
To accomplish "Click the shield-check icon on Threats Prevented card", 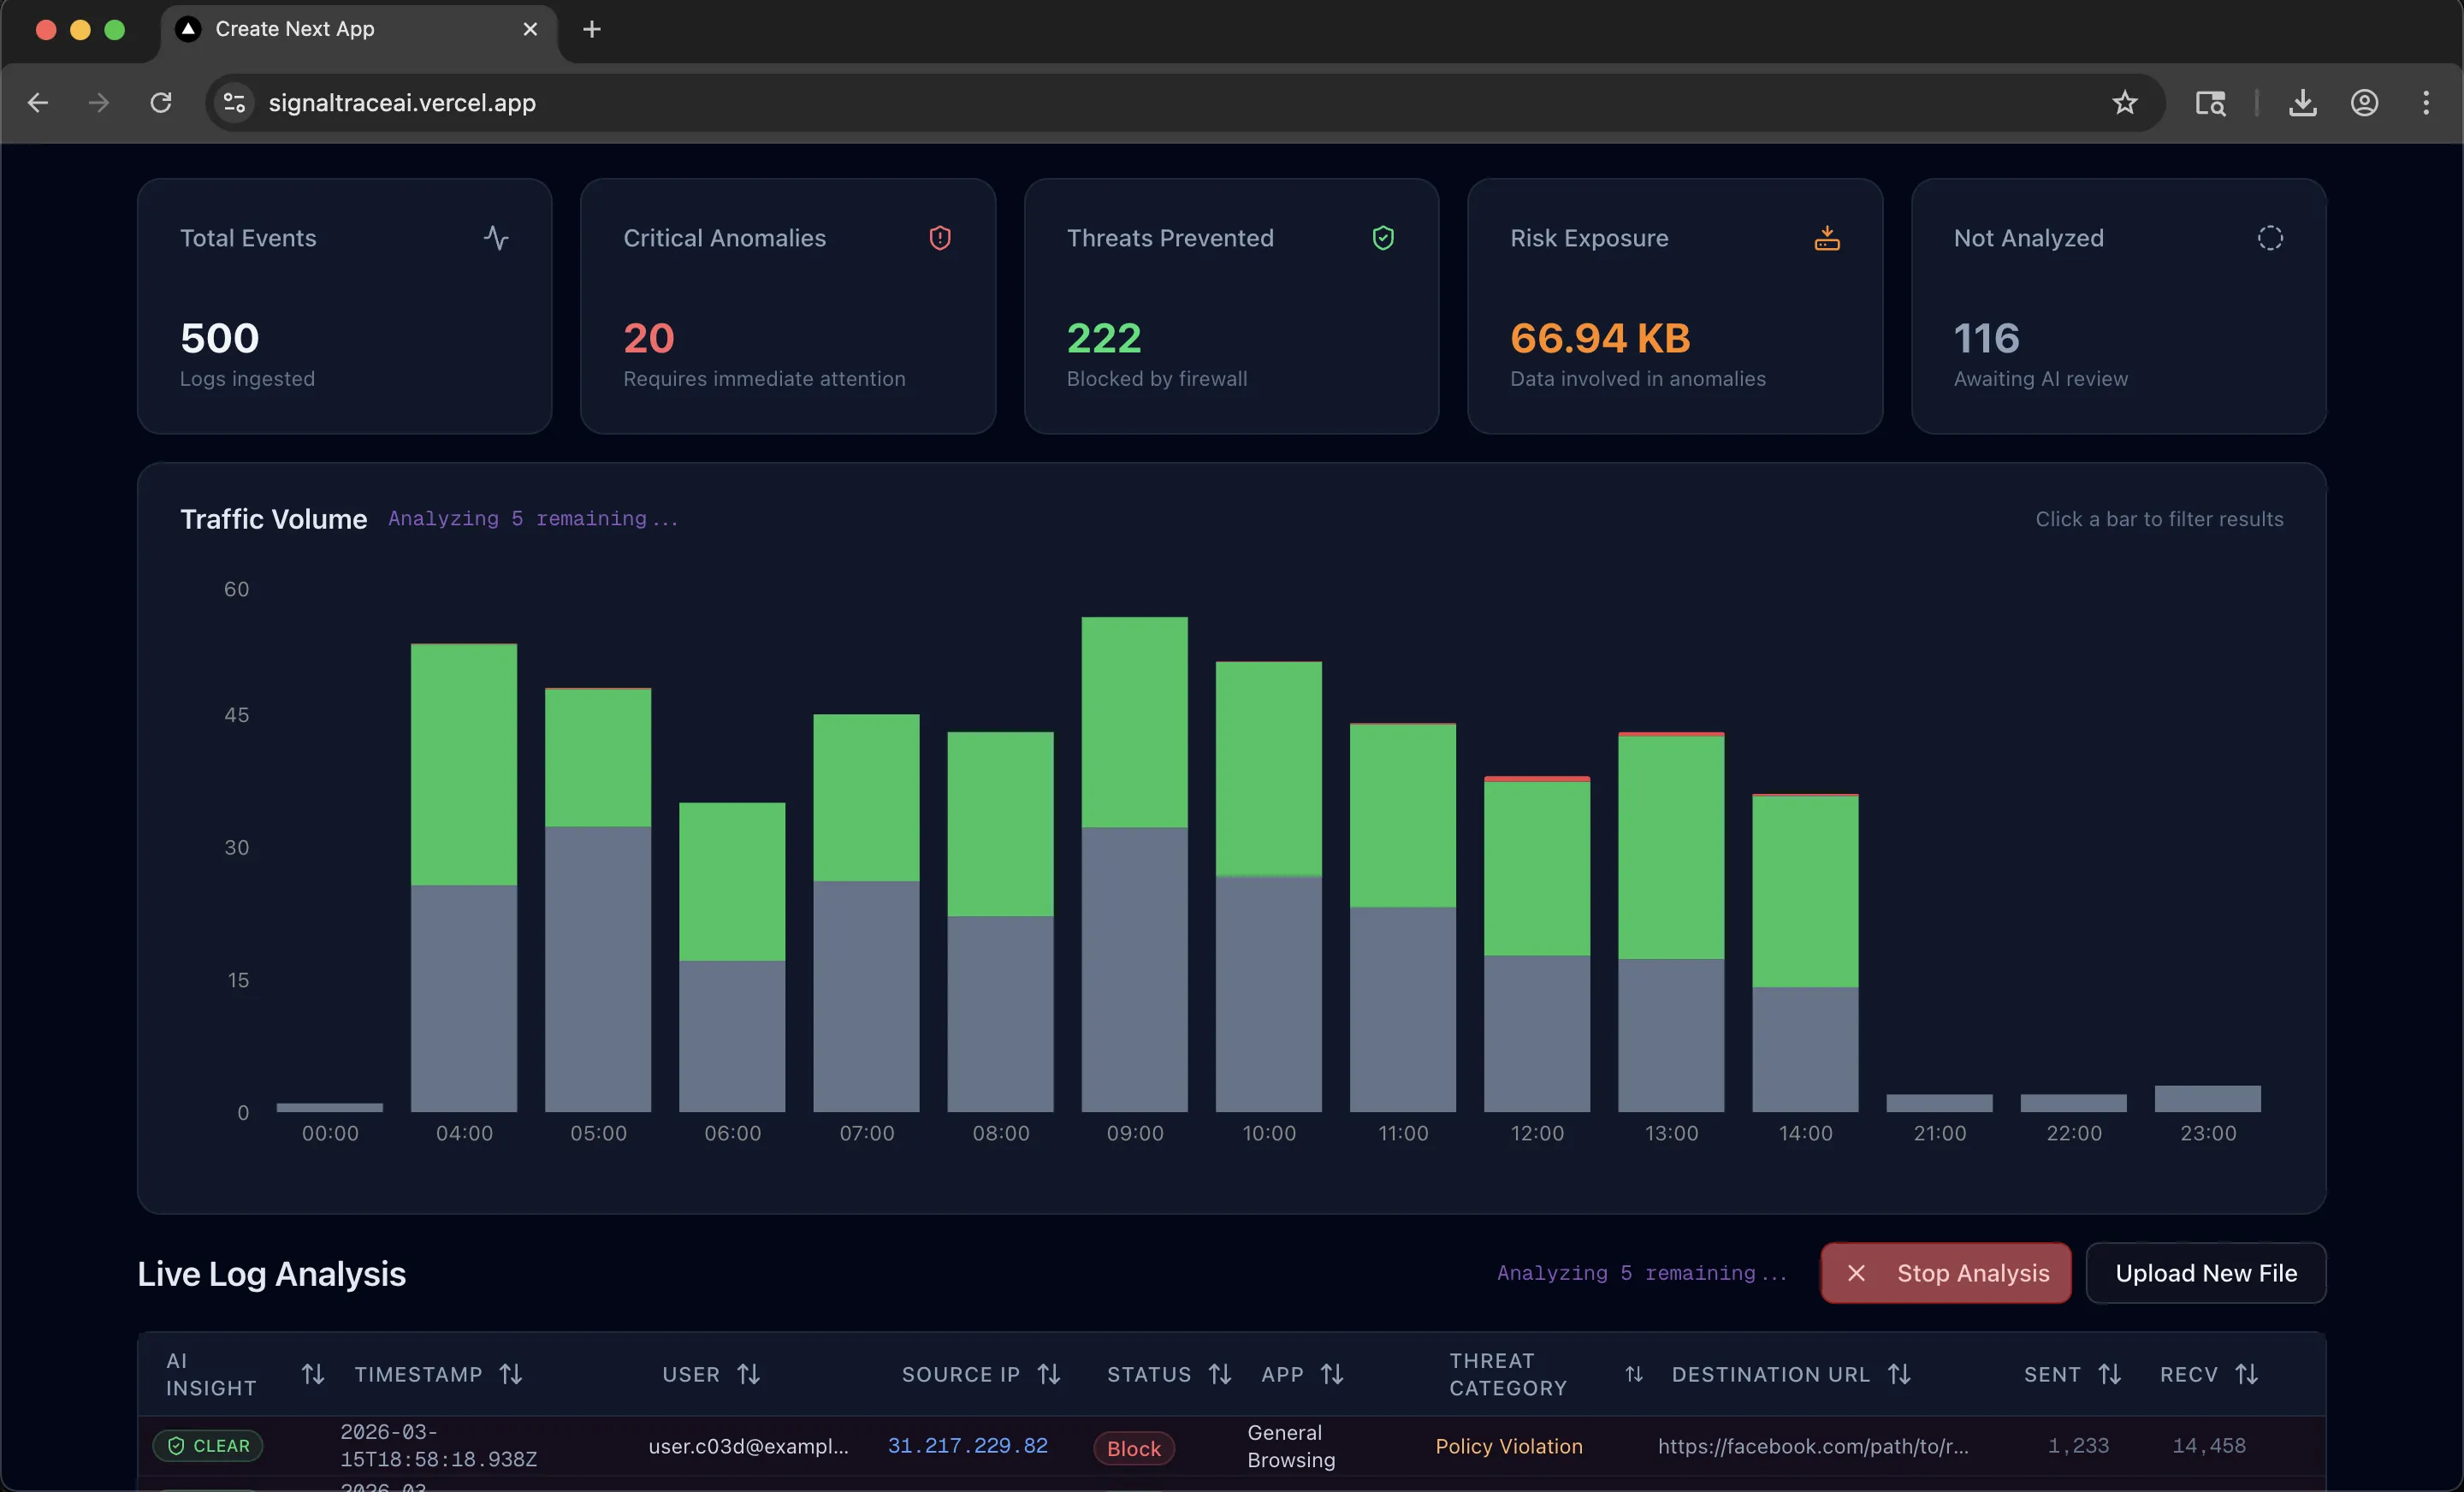I will coord(1383,238).
